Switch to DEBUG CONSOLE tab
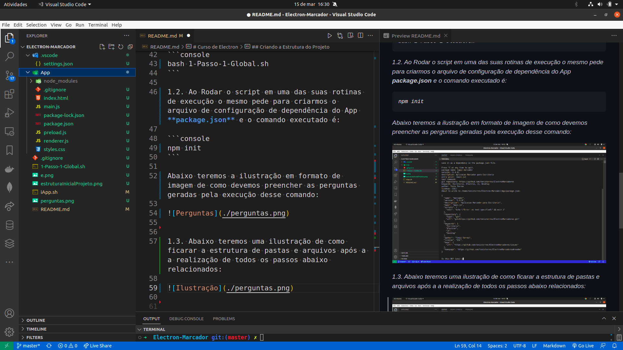 (x=186, y=319)
